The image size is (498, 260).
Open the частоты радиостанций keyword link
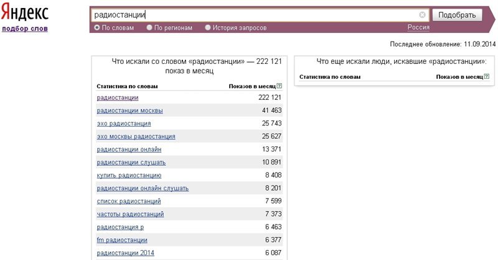click(130, 214)
